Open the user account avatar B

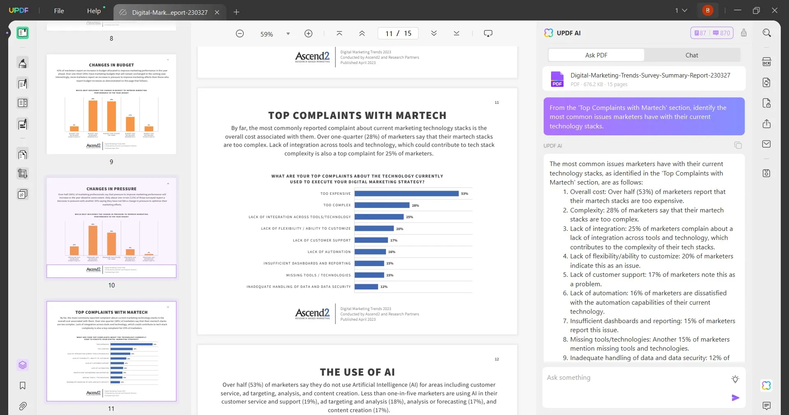(x=708, y=10)
